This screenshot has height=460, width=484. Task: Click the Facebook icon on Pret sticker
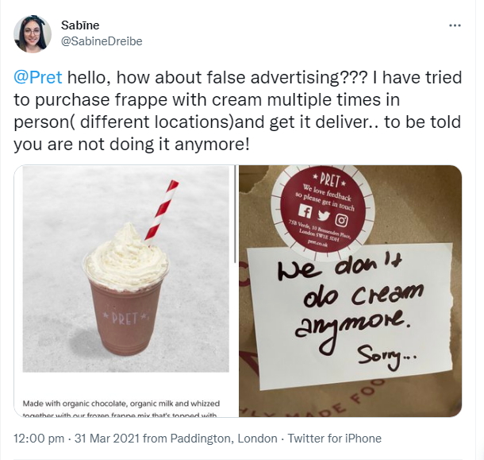click(305, 211)
